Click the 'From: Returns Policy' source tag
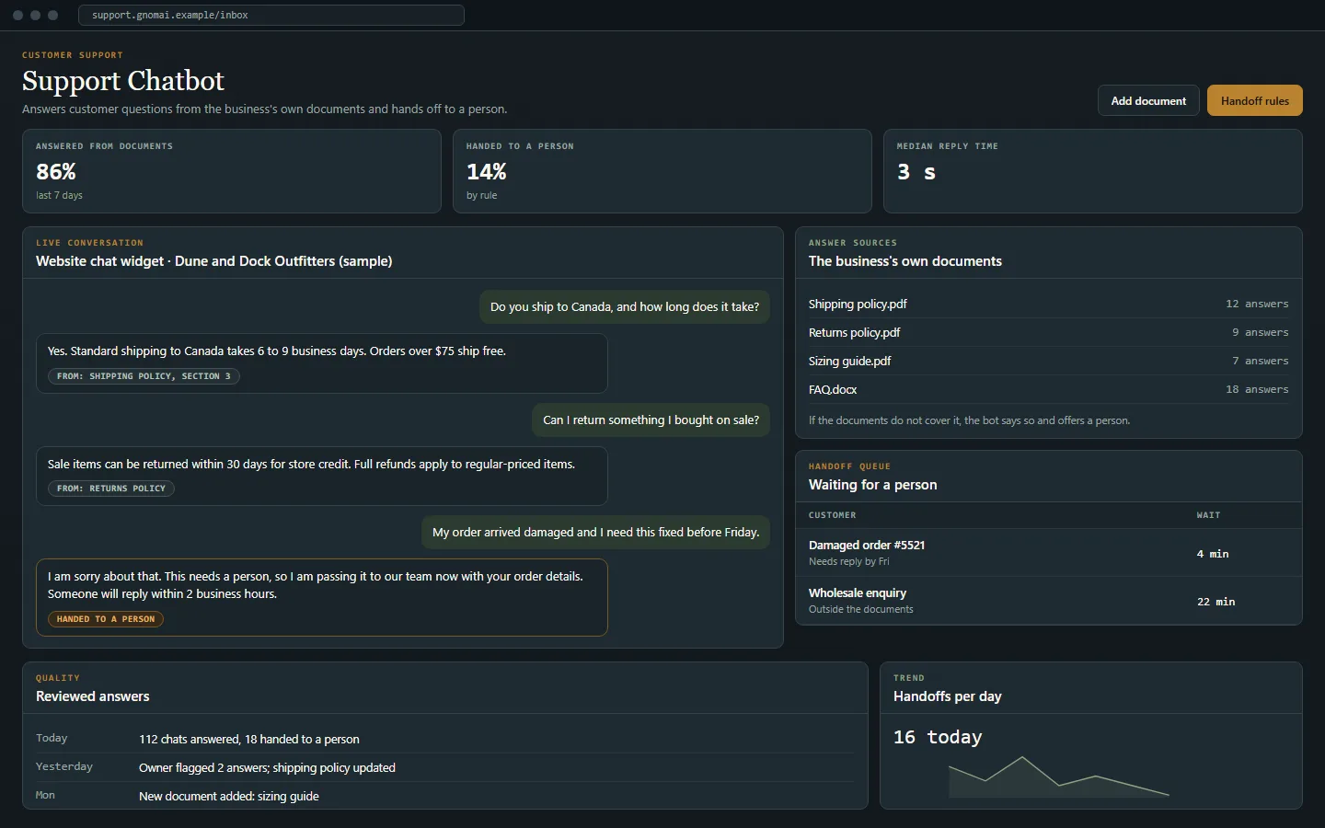This screenshot has width=1325, height=828. pos(111,489)
